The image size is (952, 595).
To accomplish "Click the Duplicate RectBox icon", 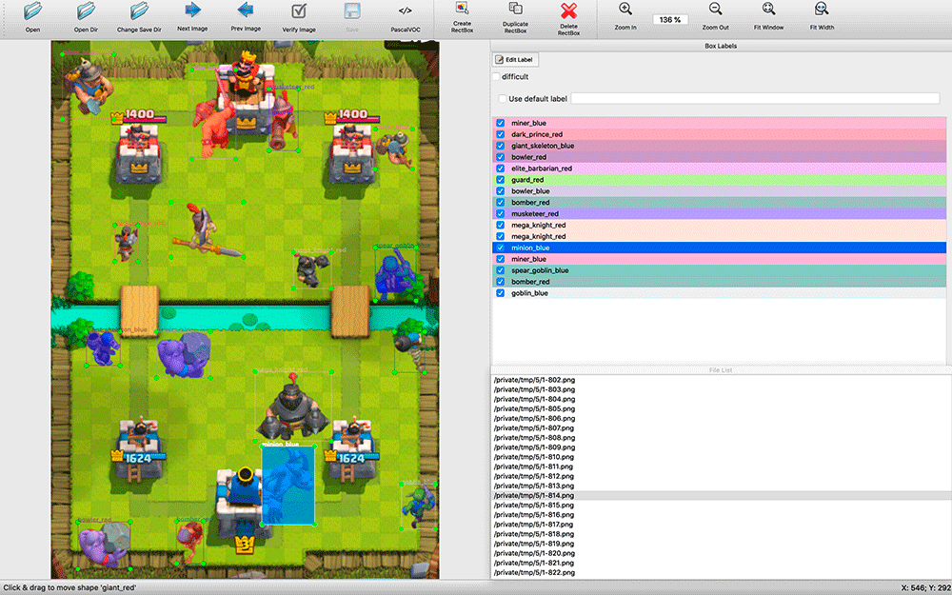I will pos(515,9).
